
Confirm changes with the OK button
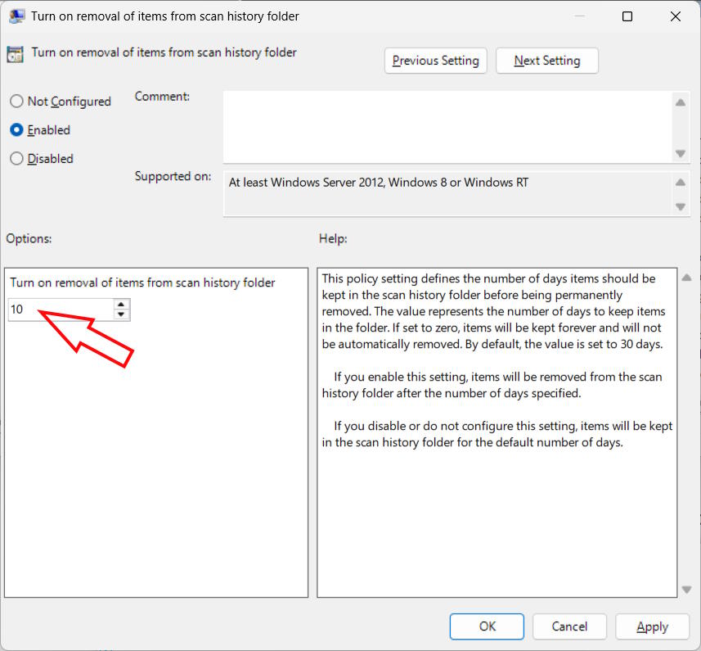[487, 626]
